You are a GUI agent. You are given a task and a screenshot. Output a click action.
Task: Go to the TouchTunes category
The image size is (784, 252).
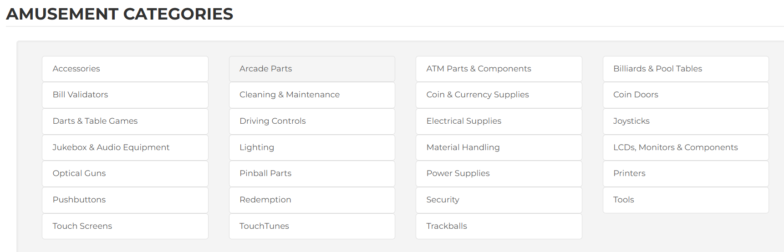click(312, 226)
